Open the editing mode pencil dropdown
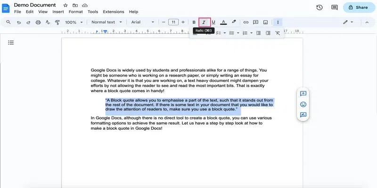 point(348,22)
